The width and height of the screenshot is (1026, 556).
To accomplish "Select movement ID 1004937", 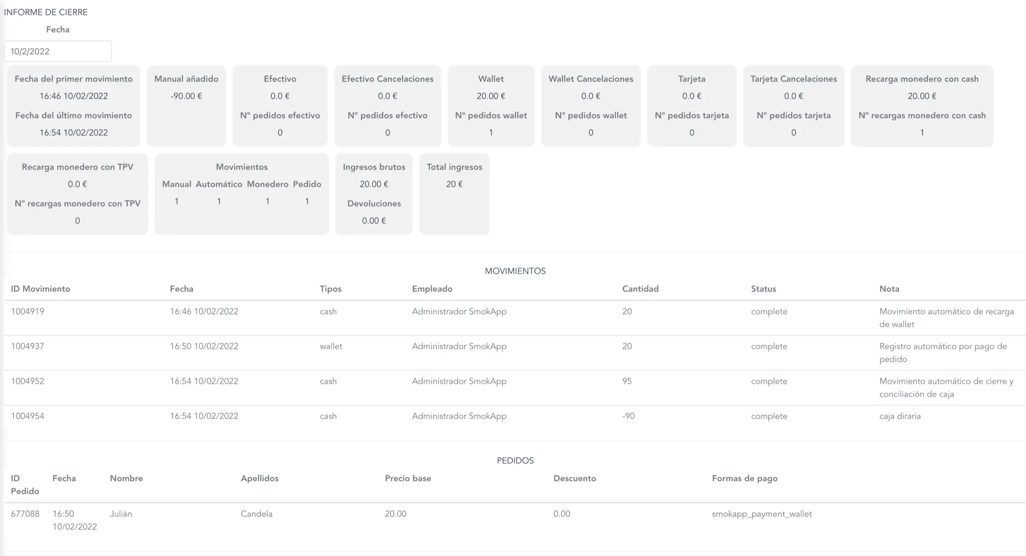I will 28,346.
